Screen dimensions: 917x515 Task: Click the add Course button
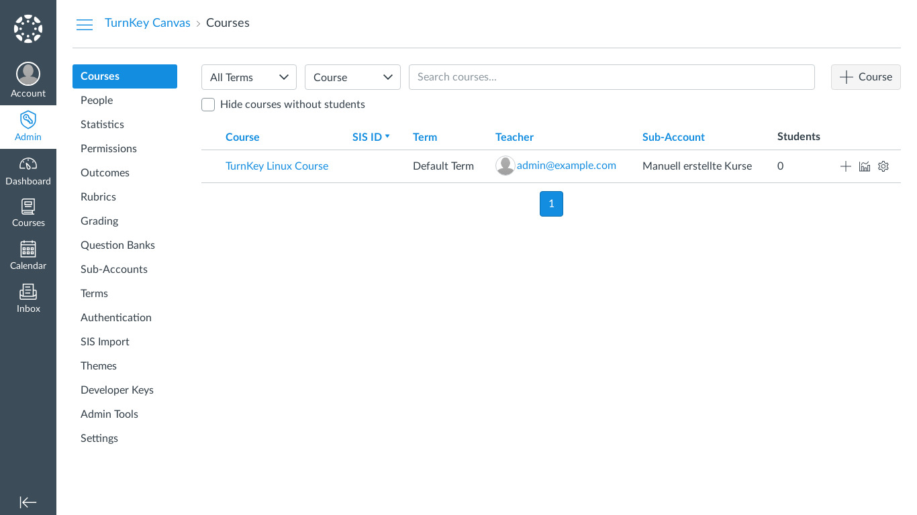pos(865,77)
